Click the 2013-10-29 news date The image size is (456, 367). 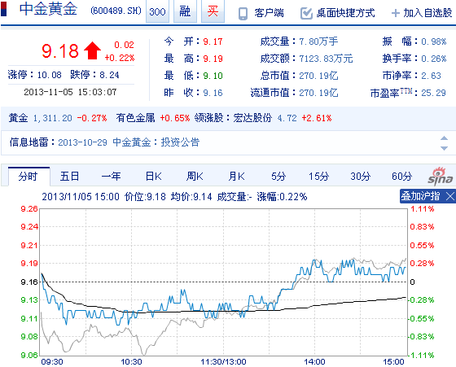[82, 142]
